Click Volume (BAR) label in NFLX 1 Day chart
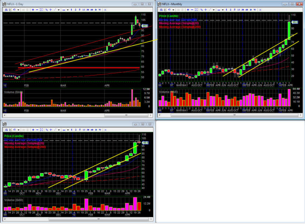 tap(13, 92)
